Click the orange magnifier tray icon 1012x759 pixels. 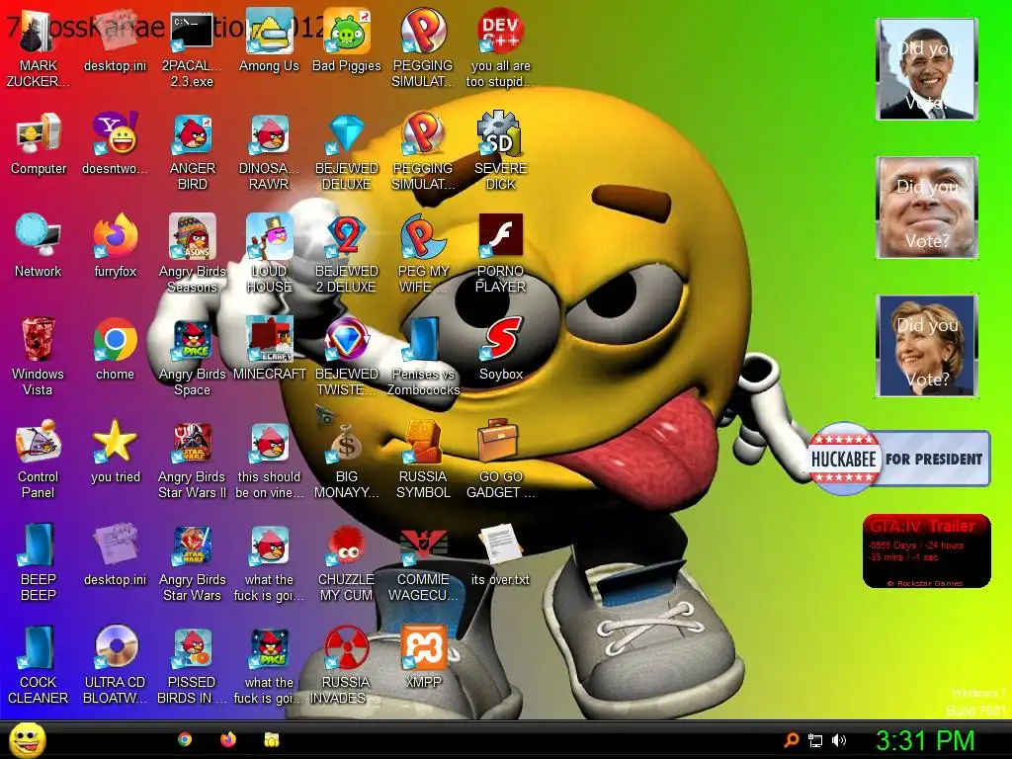tap(792, 740)
